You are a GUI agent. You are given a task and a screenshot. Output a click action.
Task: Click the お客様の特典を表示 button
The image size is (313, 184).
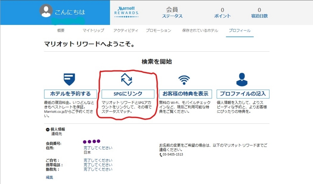pos(186,94)
